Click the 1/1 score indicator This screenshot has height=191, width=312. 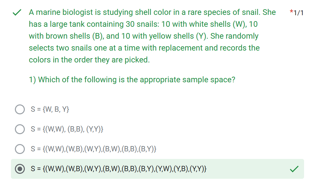pyautogui.click(x=298, y=13)
